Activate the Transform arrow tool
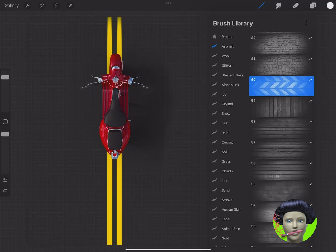Viewport: 336px width, 252px height. point(70,6)
